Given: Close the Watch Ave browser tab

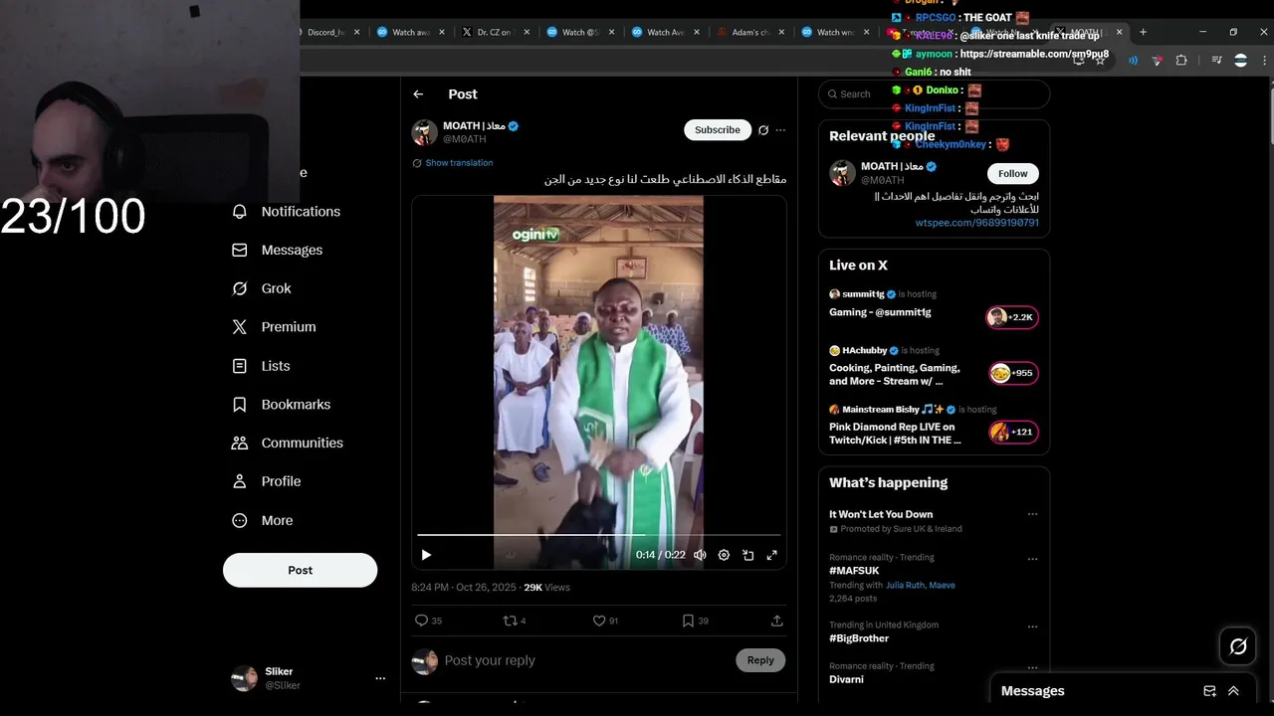Looking at the screenshot, I should tap(697, 32).
